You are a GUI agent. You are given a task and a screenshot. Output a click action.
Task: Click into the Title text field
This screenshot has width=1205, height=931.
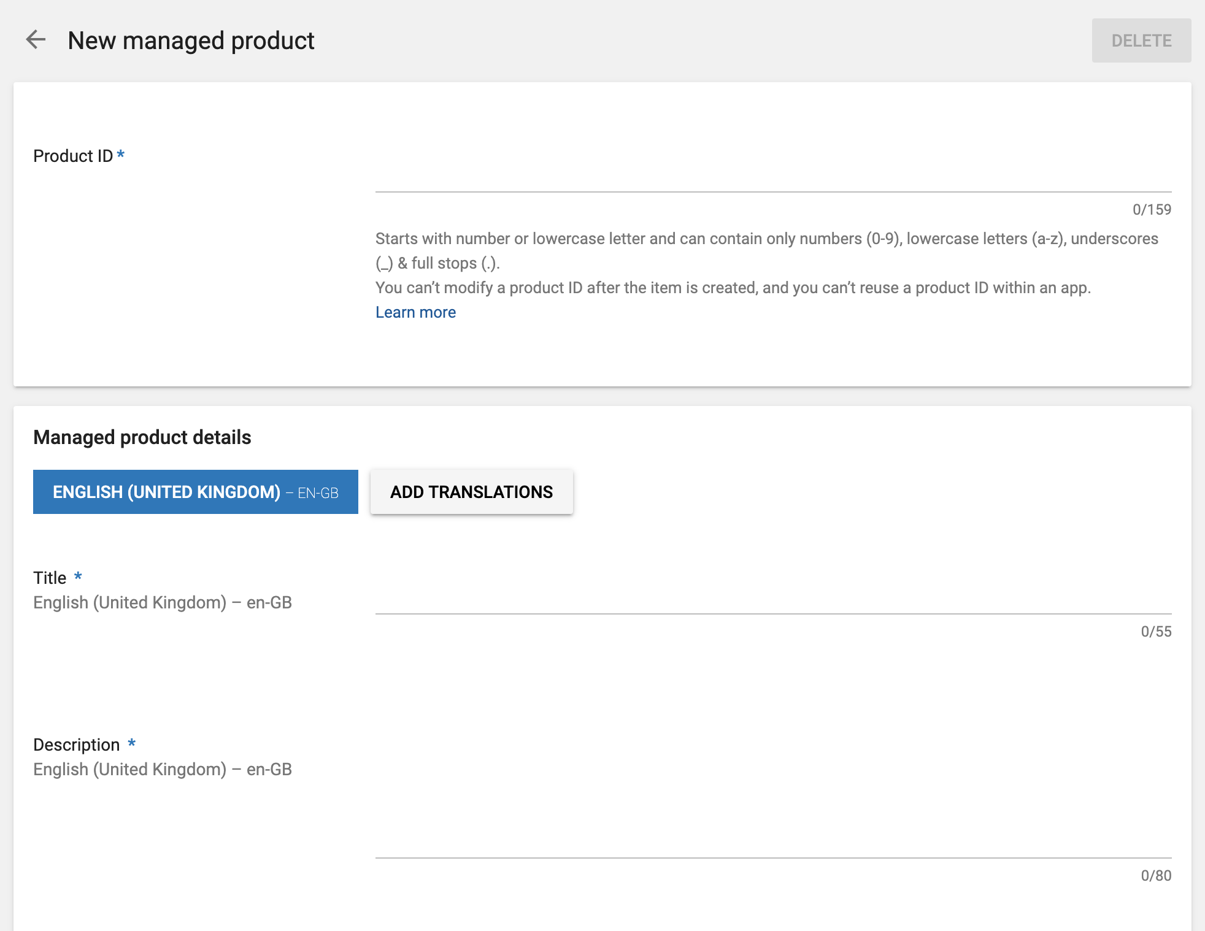[773, 598]
